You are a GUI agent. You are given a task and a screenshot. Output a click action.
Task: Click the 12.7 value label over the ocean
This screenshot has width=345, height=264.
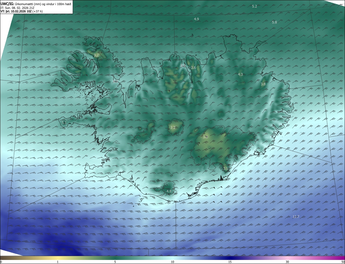(x=296, y=216)
